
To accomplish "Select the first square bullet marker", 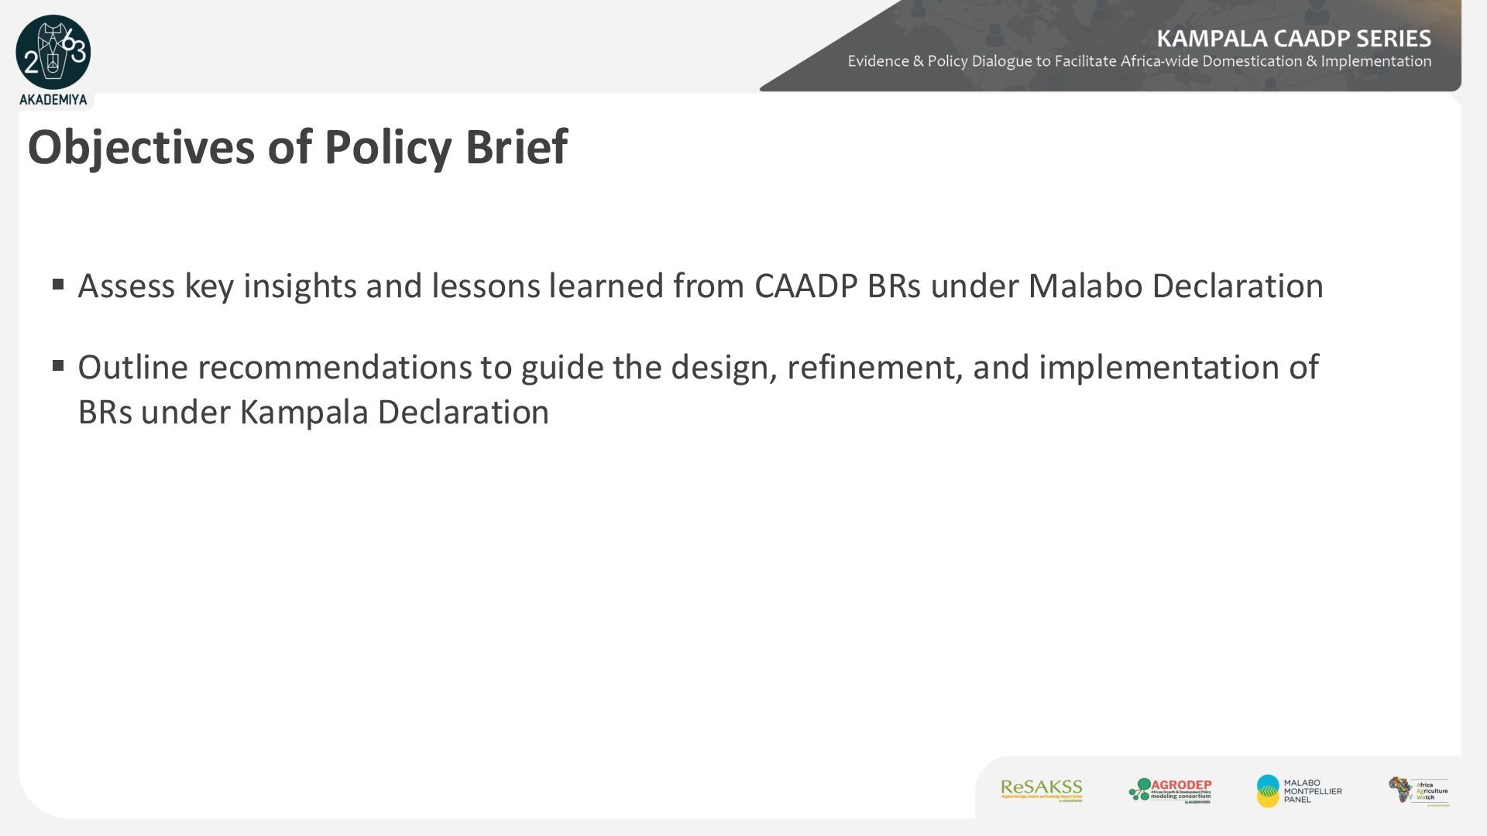I will pyautogui.click(x=58, y=284).
